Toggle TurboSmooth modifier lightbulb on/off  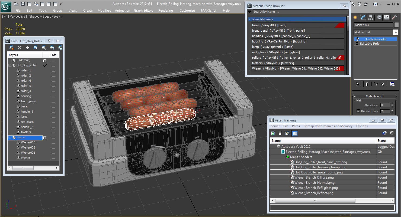[x=358, y=39]
